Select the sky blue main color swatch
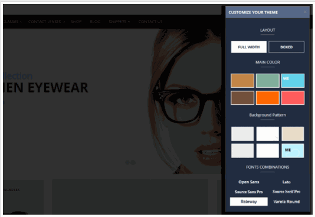 pos(293,81)
